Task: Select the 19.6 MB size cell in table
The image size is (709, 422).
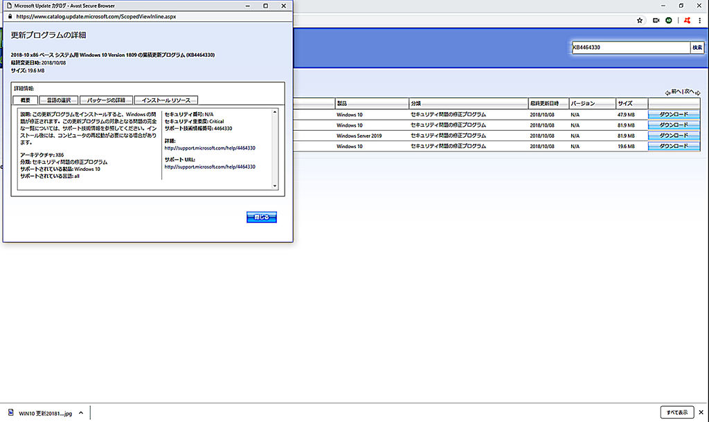Action: 626,147
